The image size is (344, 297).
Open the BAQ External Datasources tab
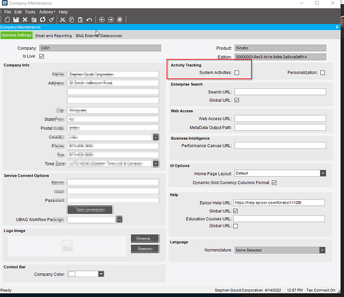click(x=99, y=36)
